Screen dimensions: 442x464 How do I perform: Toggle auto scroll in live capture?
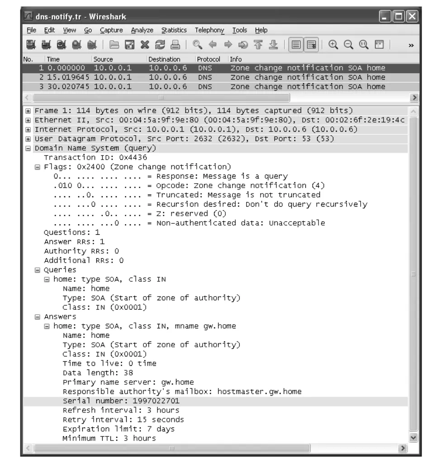[x=311, y=45]
